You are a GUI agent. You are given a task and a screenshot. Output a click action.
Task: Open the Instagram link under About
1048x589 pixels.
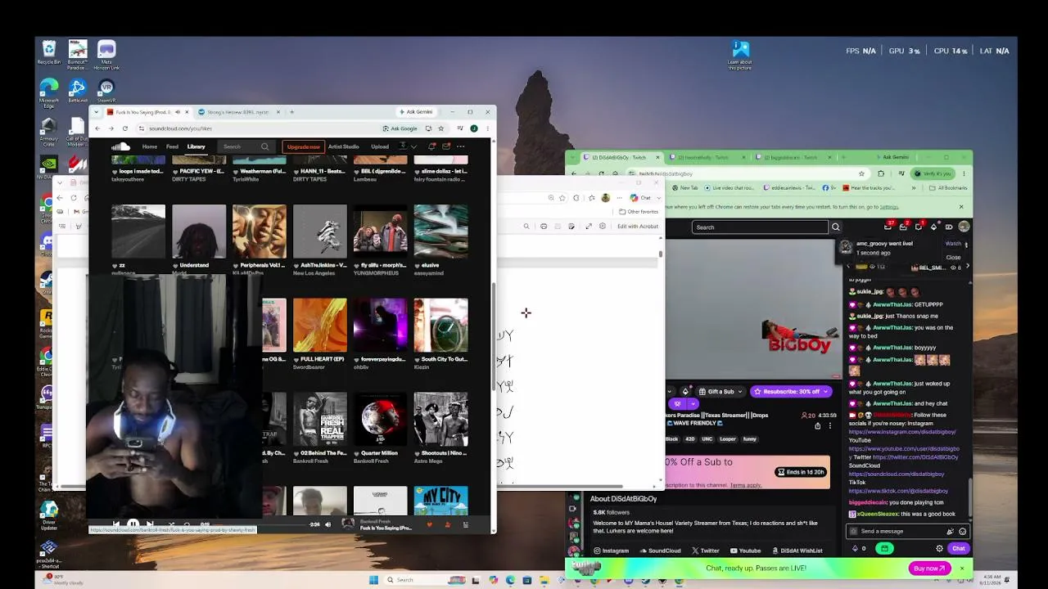(612, 551)
